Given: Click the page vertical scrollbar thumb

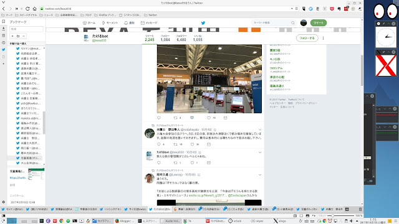Looking at the screenshot, I should (x=362, y=70).
